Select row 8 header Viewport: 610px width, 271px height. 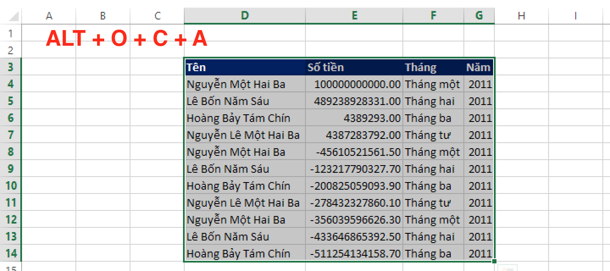11,152
